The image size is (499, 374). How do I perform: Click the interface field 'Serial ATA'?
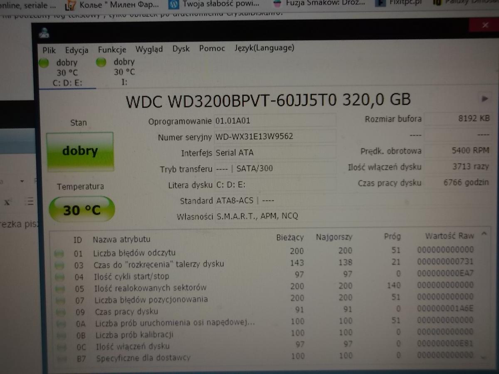tap(275, 153)
